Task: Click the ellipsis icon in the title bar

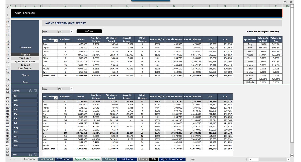Action: point(279,2)
